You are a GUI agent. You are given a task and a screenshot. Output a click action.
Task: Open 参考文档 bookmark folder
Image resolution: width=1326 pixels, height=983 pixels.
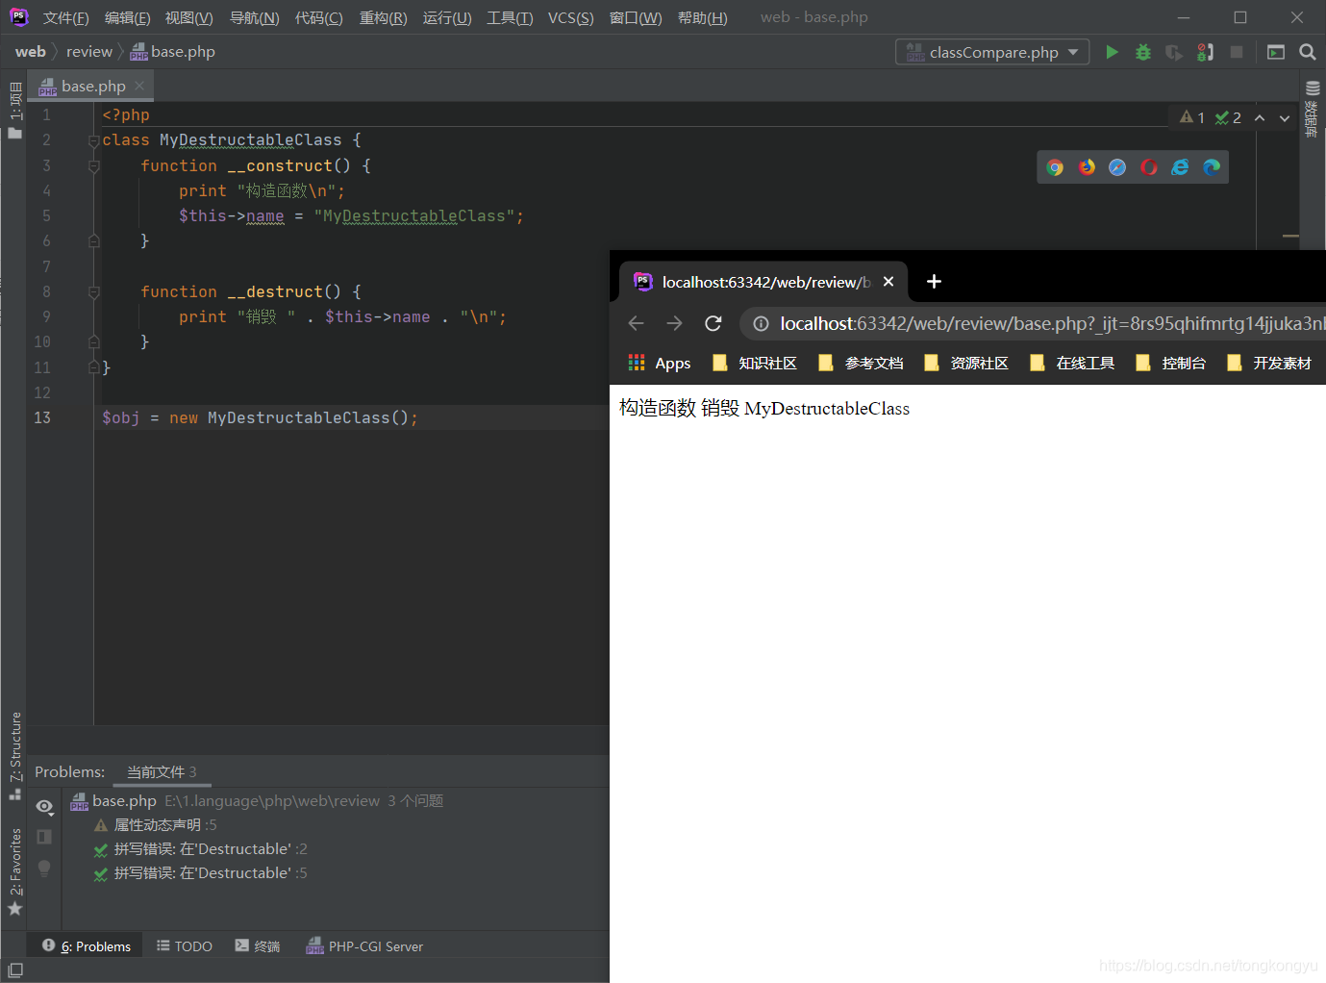[x=861, y=363]
